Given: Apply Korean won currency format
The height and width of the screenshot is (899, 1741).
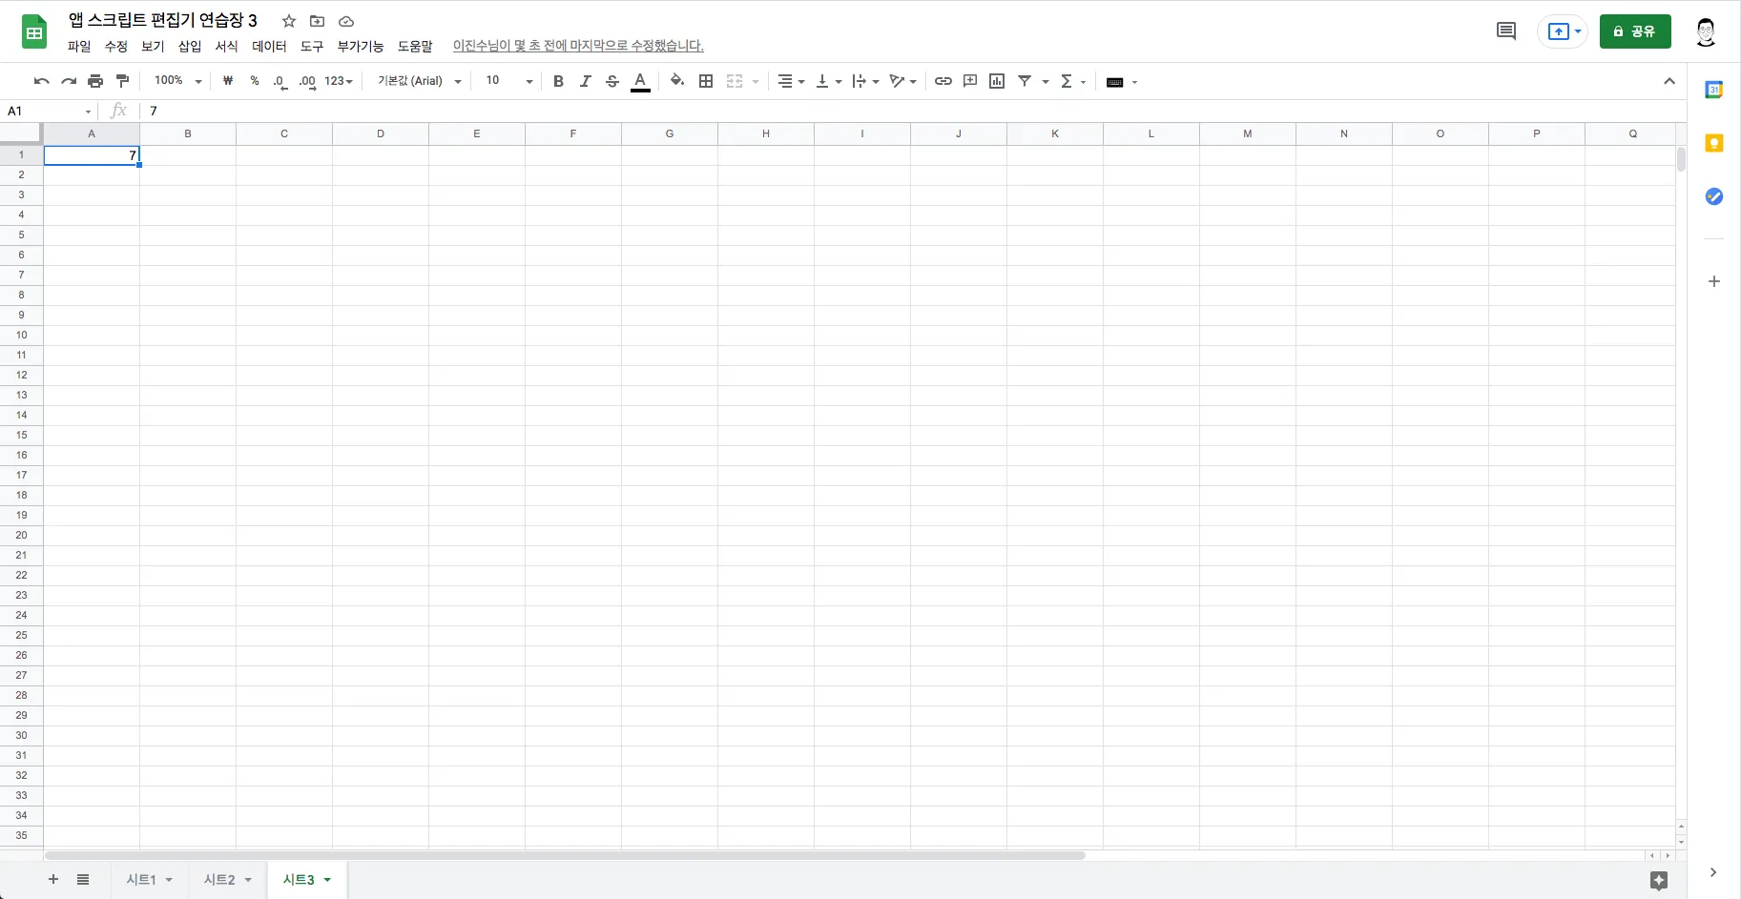Looking at the screenshot, I should pyautogui.click(x=228, y=81).
